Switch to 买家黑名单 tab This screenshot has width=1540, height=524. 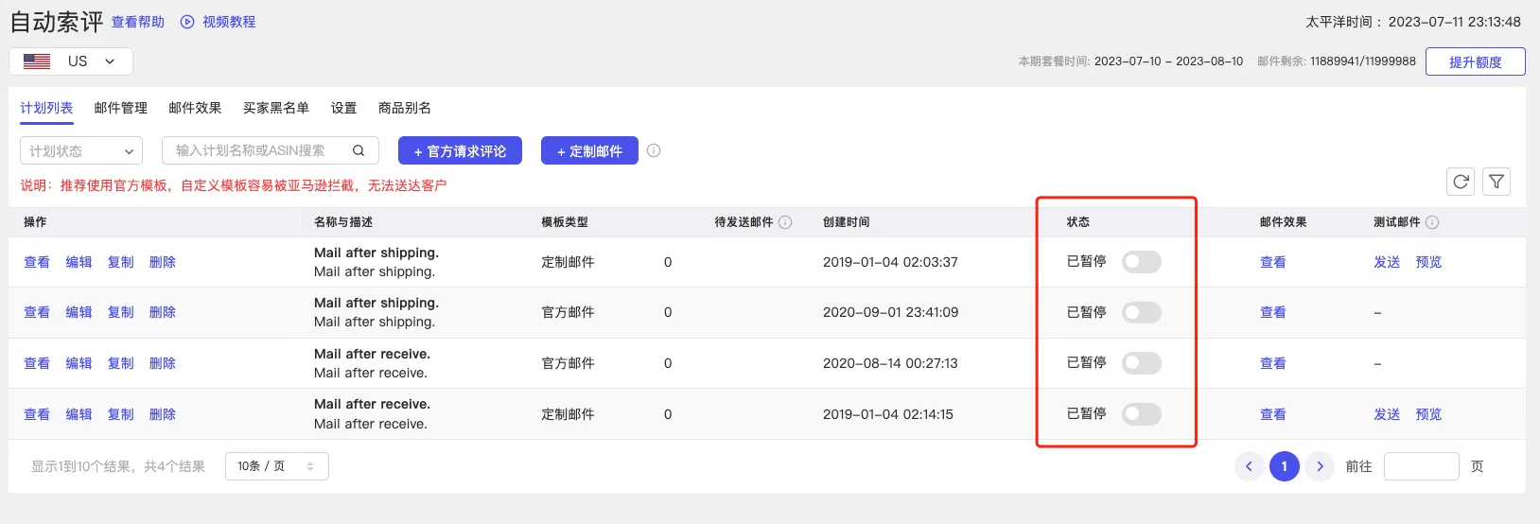point(276,108)
